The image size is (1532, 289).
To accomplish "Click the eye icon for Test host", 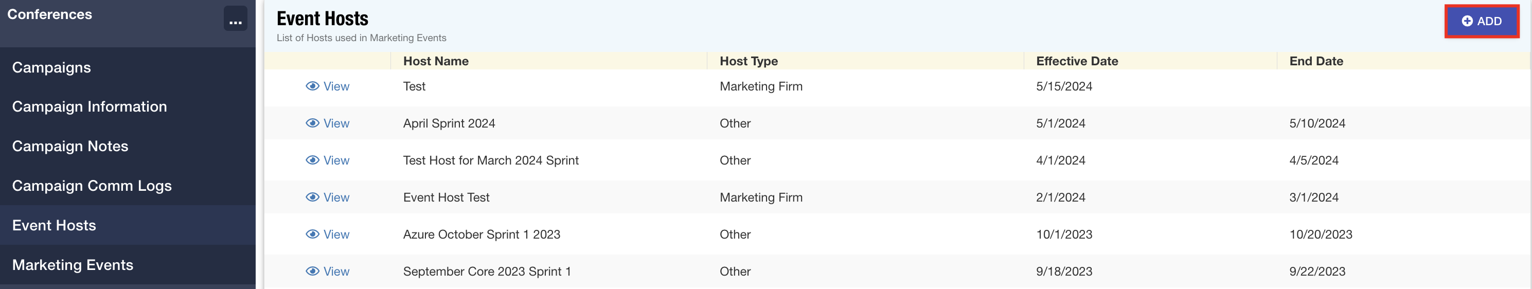I will [x=312, y=86].
